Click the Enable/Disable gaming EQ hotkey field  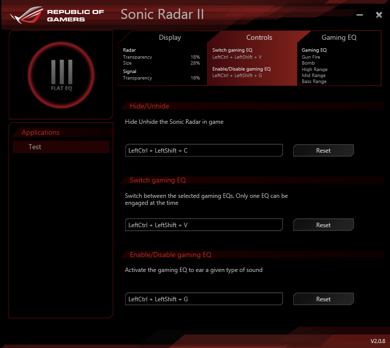coord(204,299)
